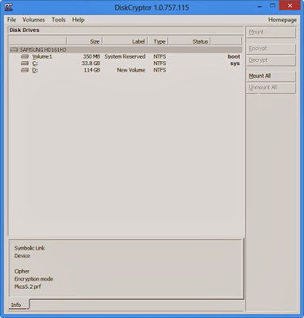Click the System Reserved label
This screenshot has width=304, height=318.
tap(125, 56)
